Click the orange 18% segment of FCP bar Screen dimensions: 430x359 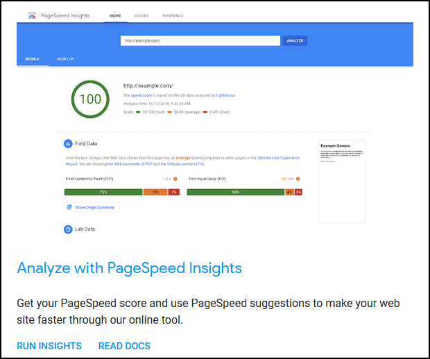(x=155, y=192)
